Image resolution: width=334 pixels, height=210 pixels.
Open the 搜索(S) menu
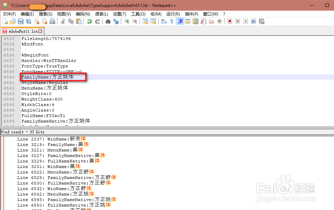(45, 14)
